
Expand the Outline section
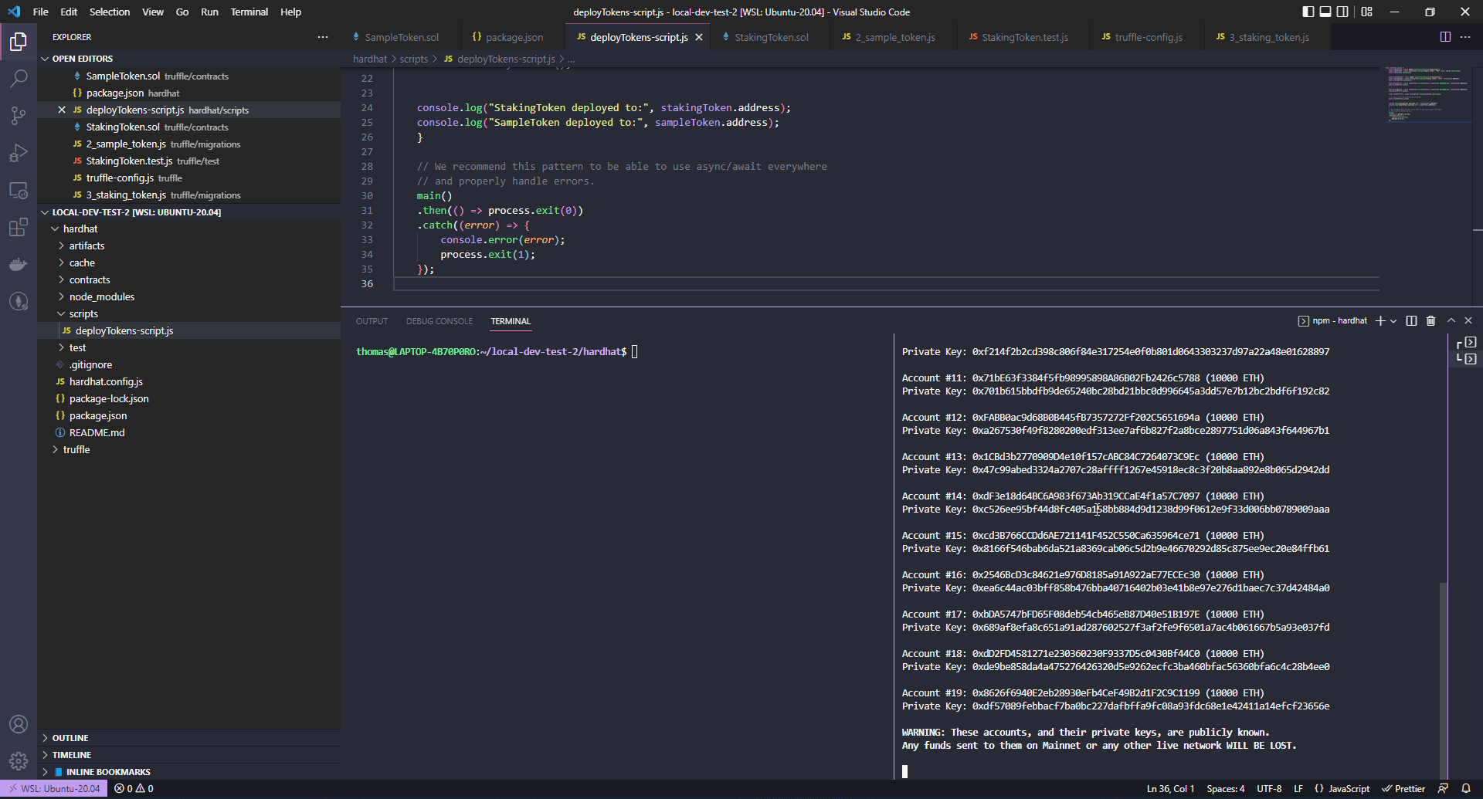pyautogui.click(x=189, y=738)
